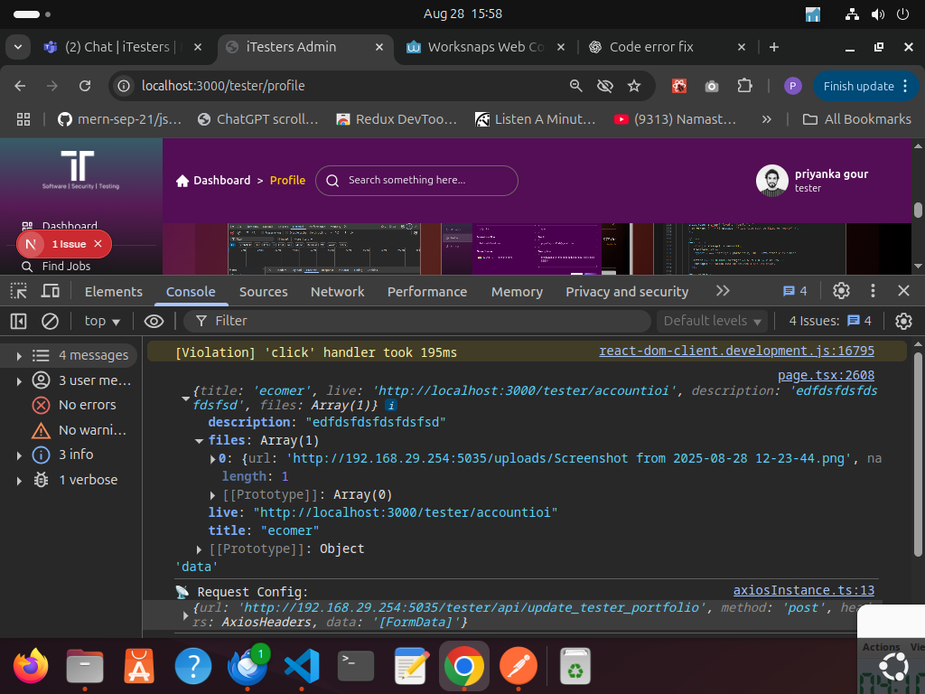Click the live expression eye icon
This screenshot has height=694, width=925.
point(154,321)
